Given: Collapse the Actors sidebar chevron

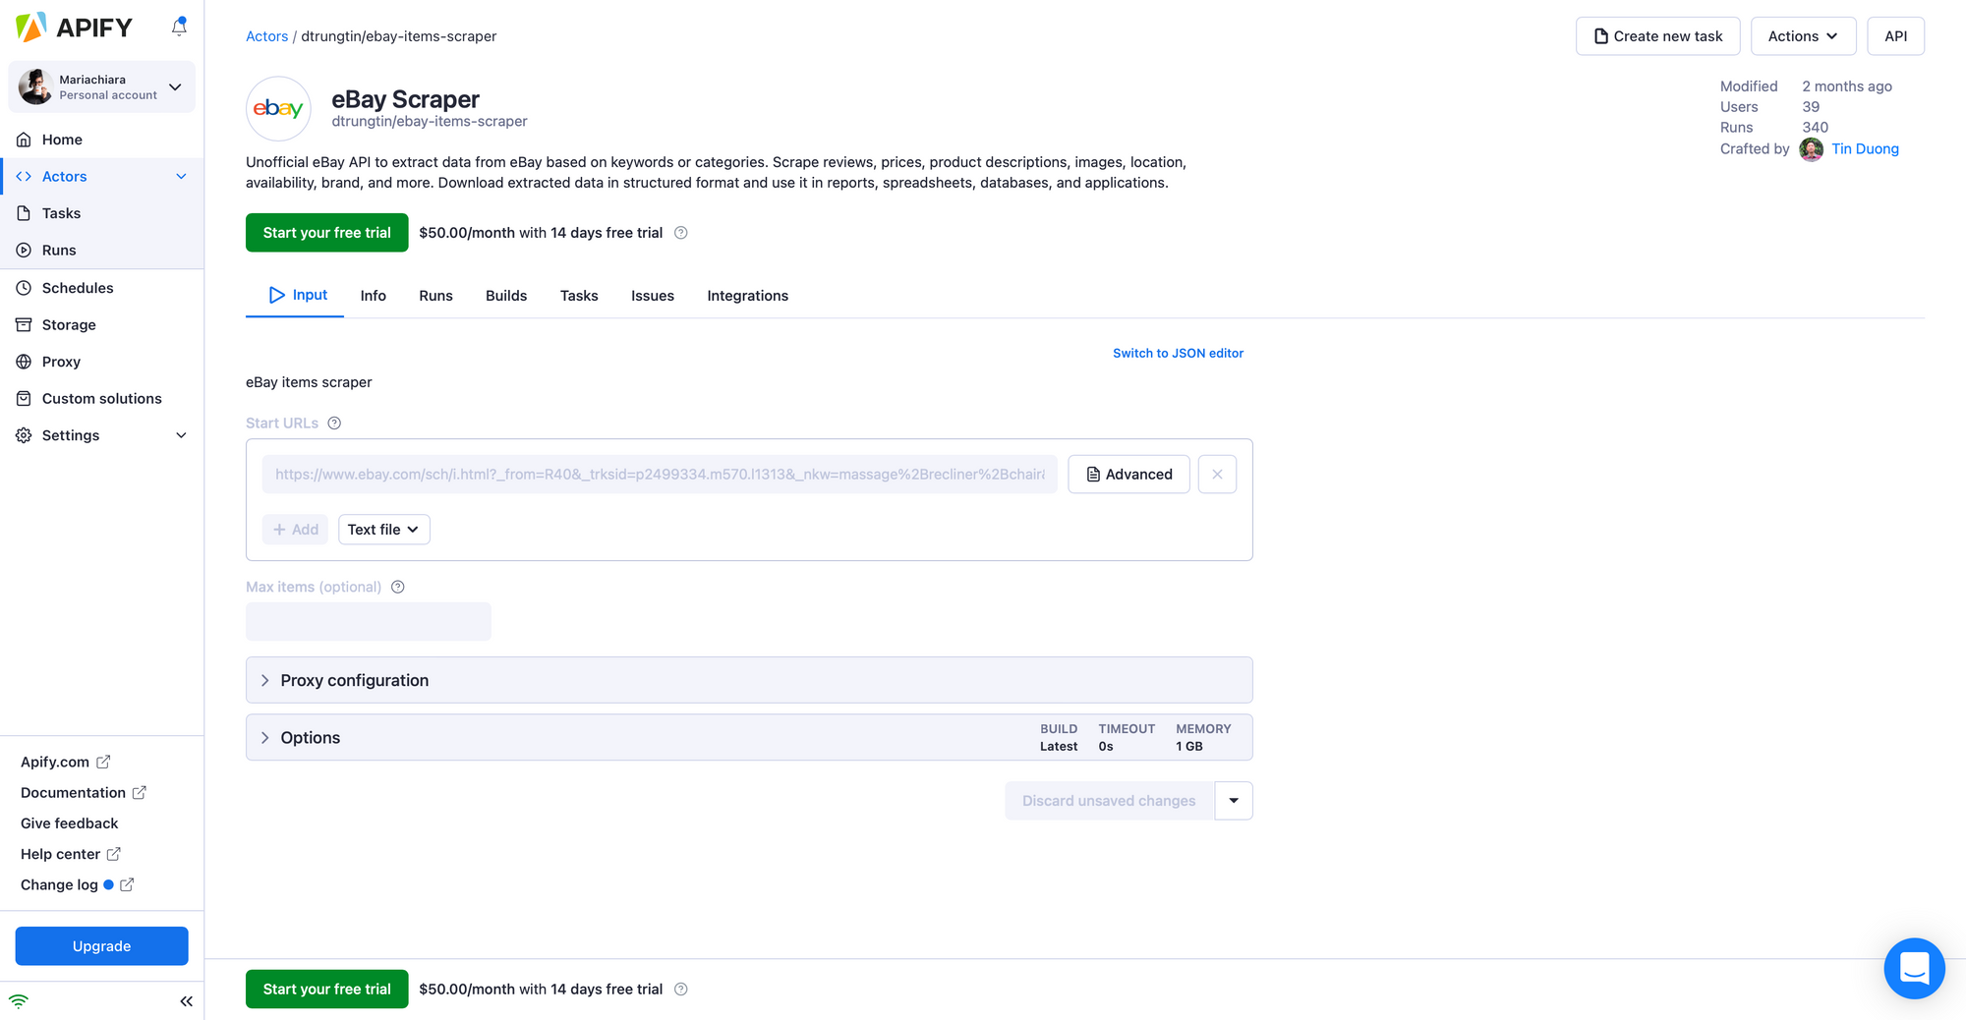Looking at the screenshot, I should tap(181, 176).
